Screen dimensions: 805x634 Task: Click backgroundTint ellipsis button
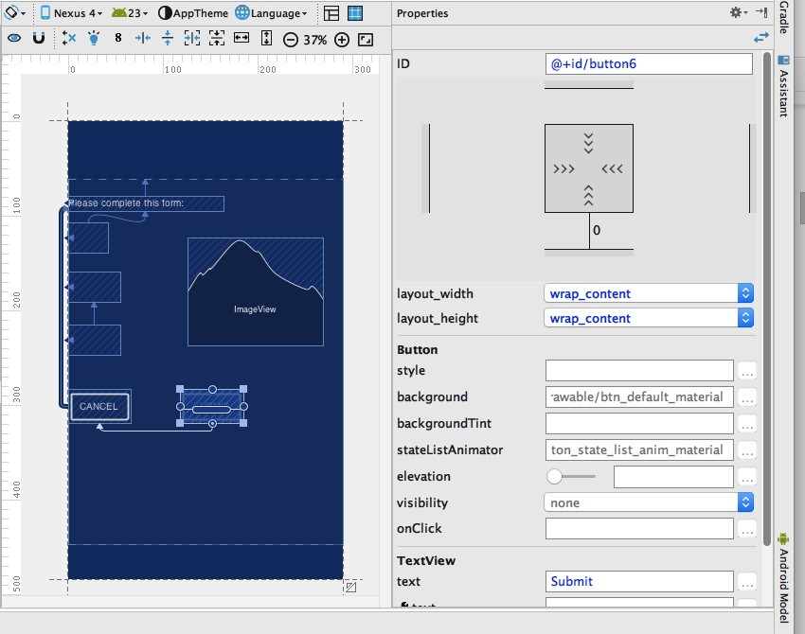point(747,424)
